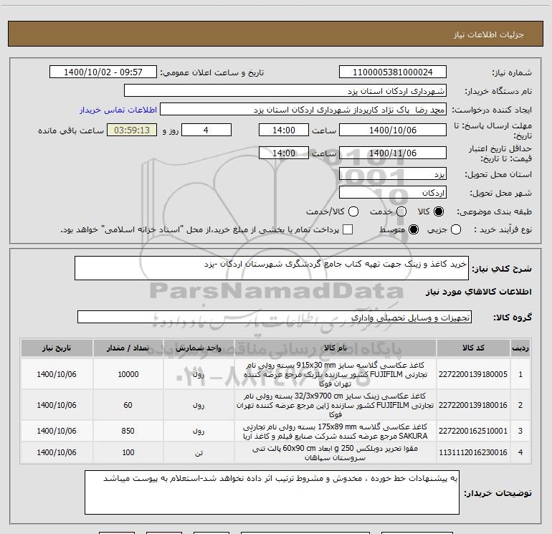
Task: Click quantity cell 10000
Action: 128,374
